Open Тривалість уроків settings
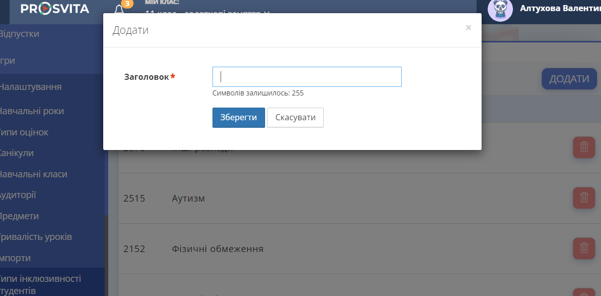Screen dimensions: 601x296 (35, 237)
